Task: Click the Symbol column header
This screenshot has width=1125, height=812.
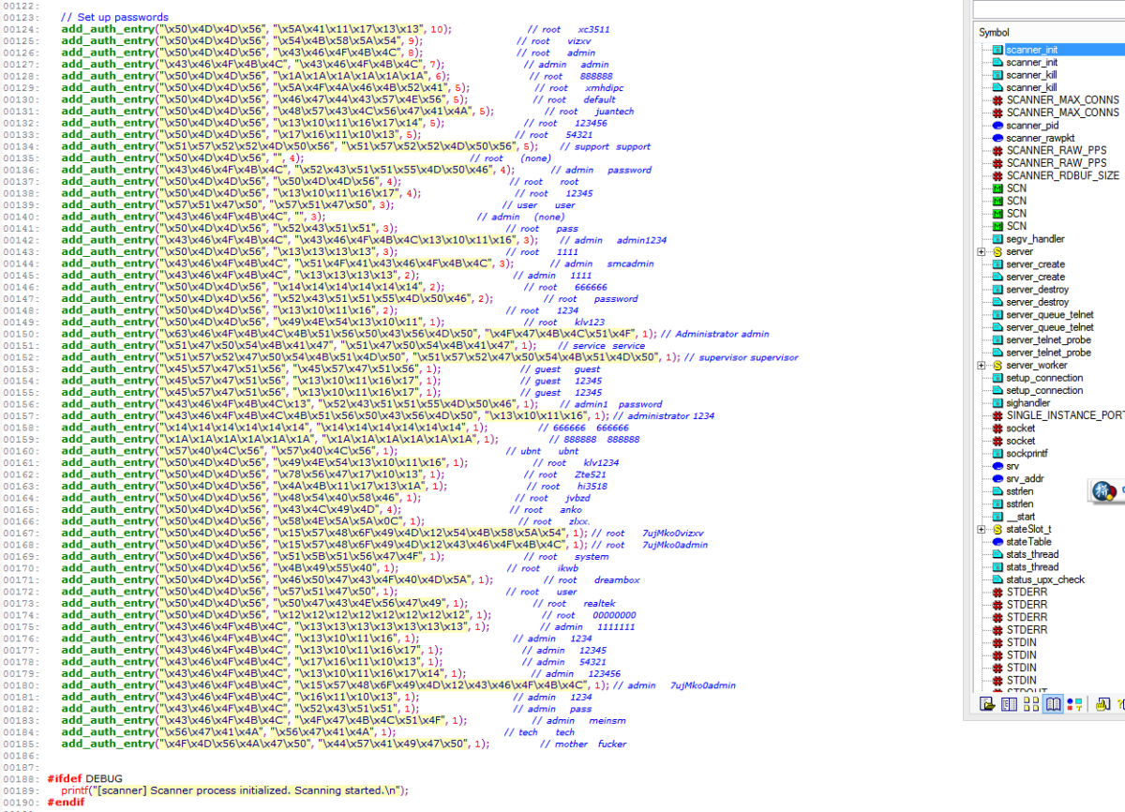Action: (1031, 31)
